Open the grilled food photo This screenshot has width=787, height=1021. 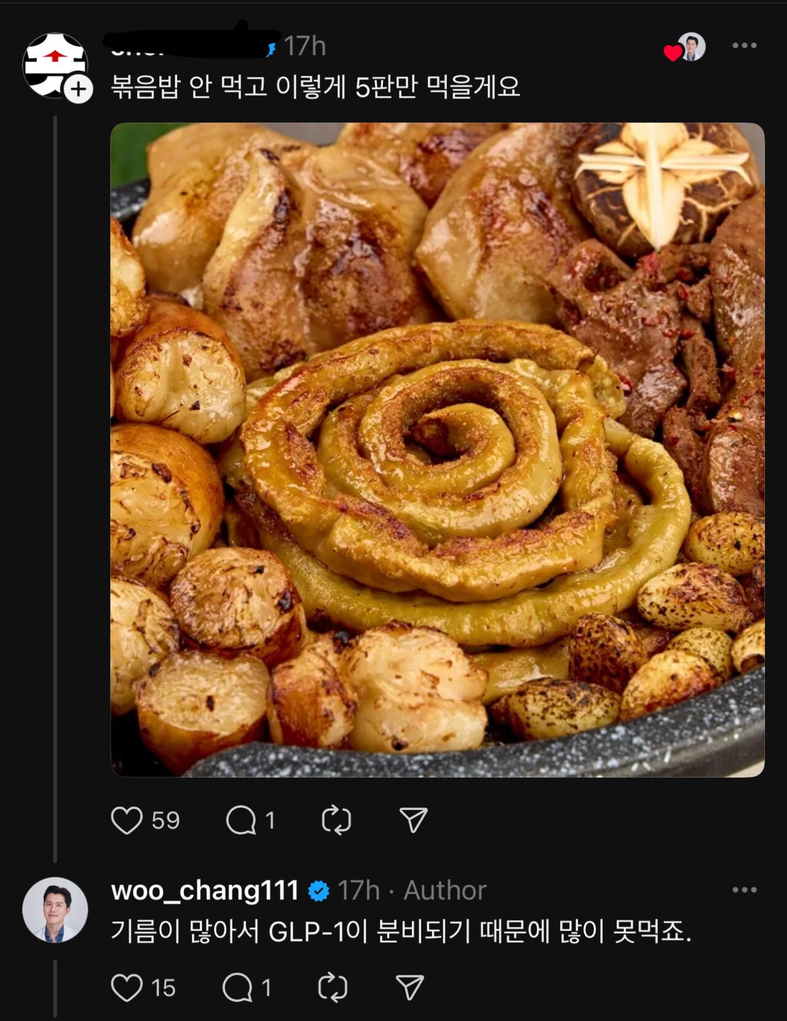[437, 449]
